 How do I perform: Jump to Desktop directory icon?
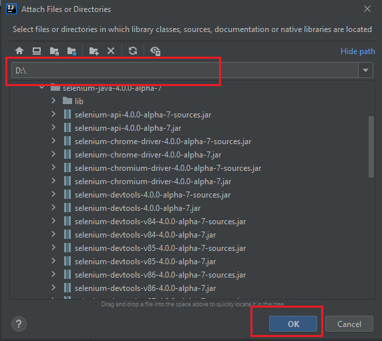[x=37, y=51]
